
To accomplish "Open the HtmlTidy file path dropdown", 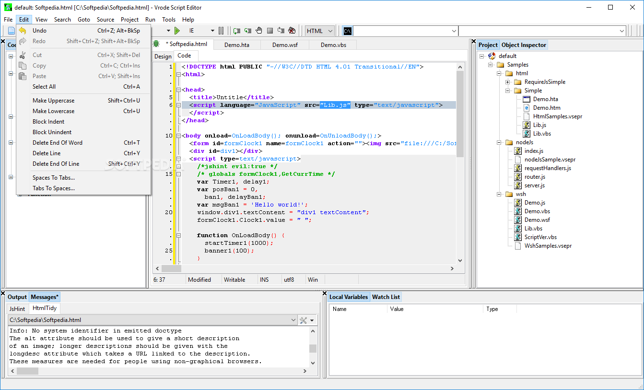I will [293, 320].
